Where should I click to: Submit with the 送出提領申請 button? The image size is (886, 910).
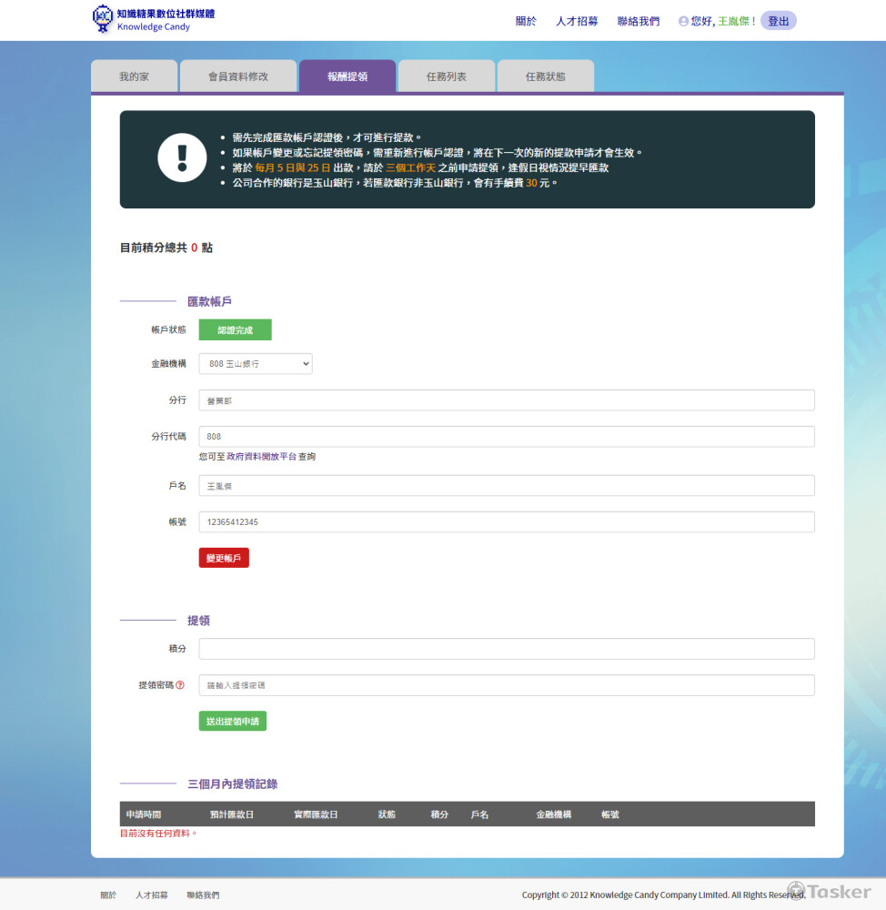233,721
